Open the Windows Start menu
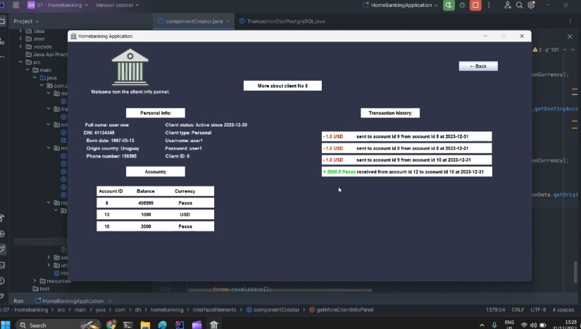 5,325
